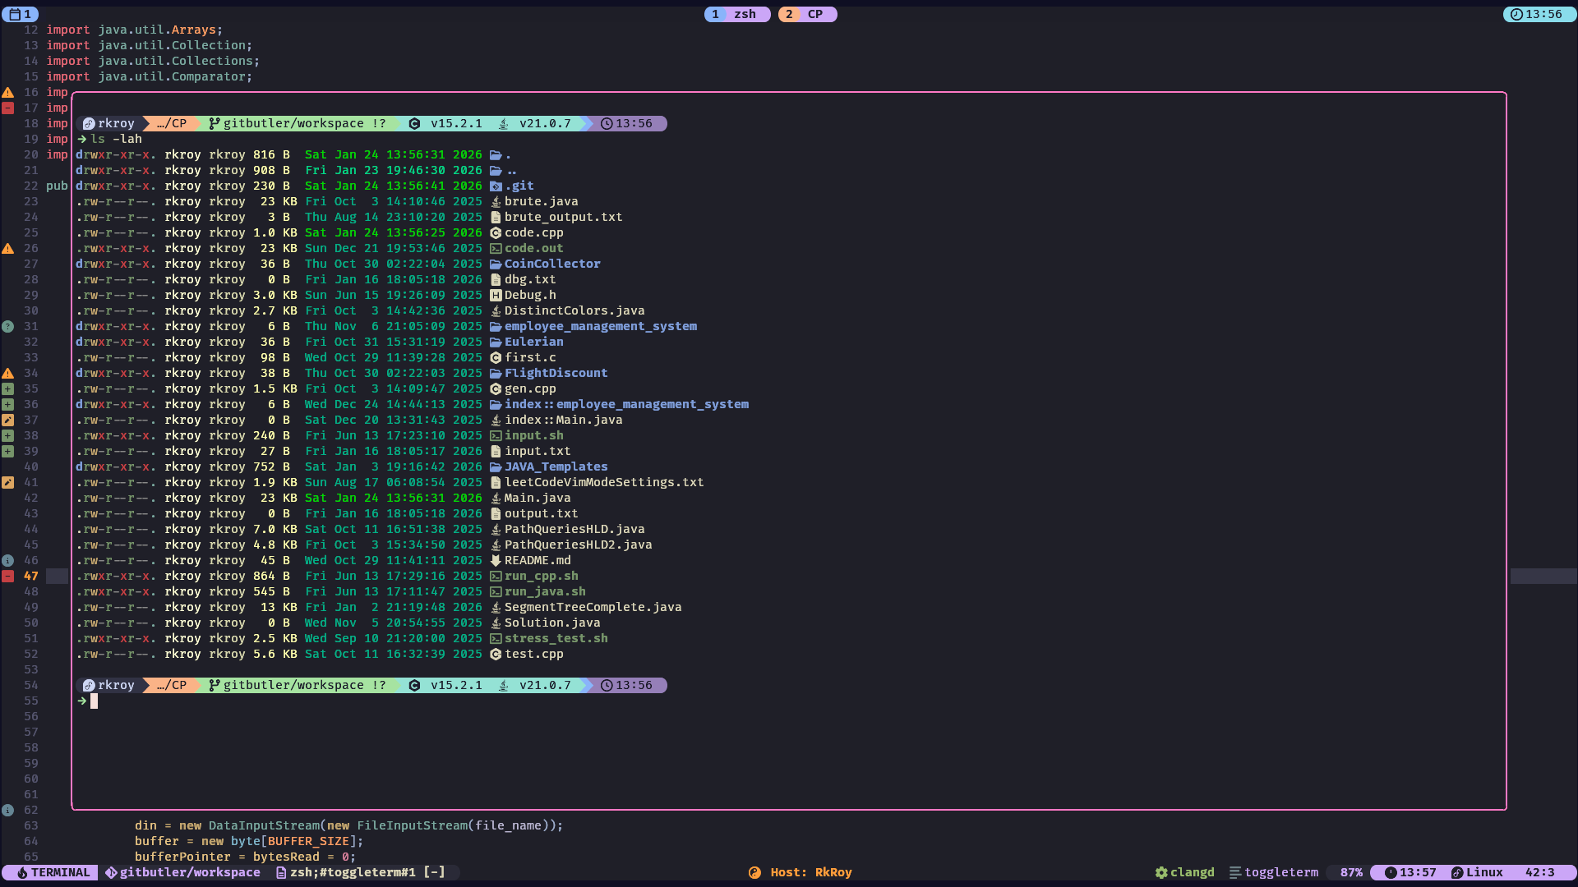1578x887 pixels.
Task: Click the green added-line sign on line 35
Action: (7, 389)
